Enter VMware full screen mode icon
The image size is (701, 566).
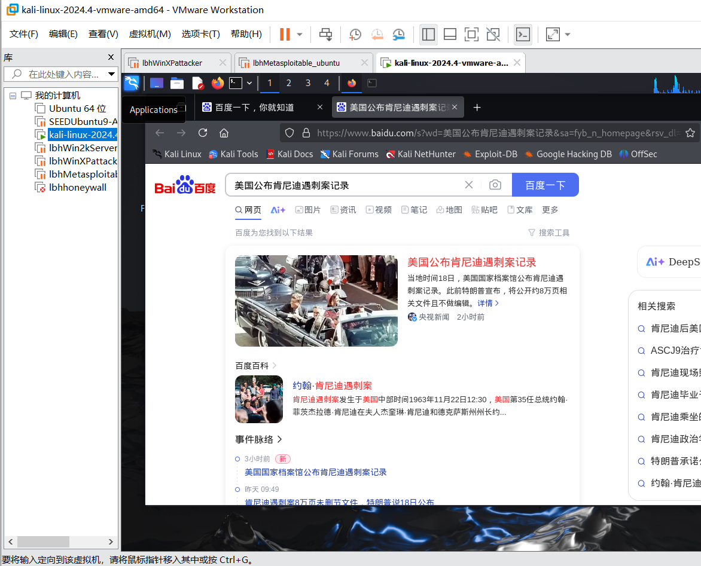pos(471,35)
